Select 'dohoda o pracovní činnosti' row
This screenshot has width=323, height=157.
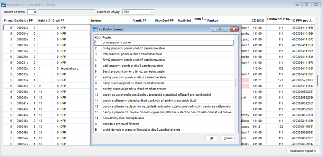121,124
